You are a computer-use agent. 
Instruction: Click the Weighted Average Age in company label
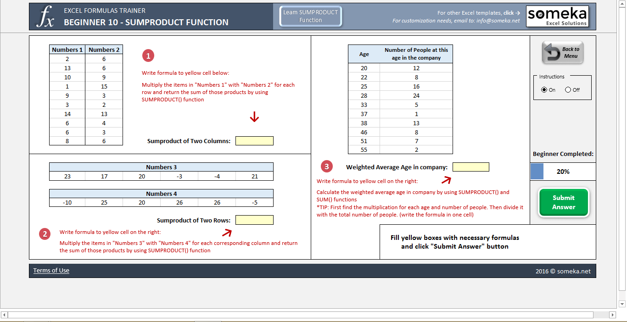pyautogui.click(x=397, y=167)
